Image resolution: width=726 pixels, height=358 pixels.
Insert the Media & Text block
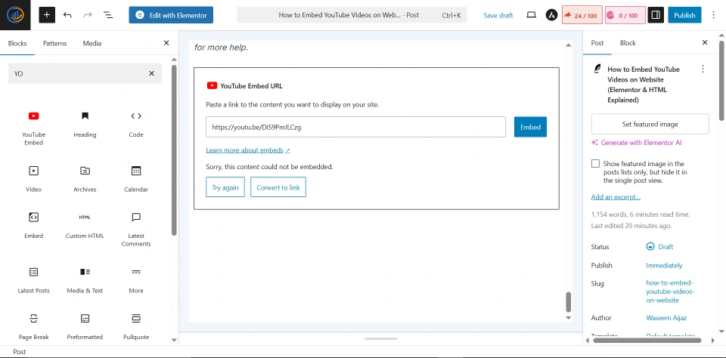point(85,280)
